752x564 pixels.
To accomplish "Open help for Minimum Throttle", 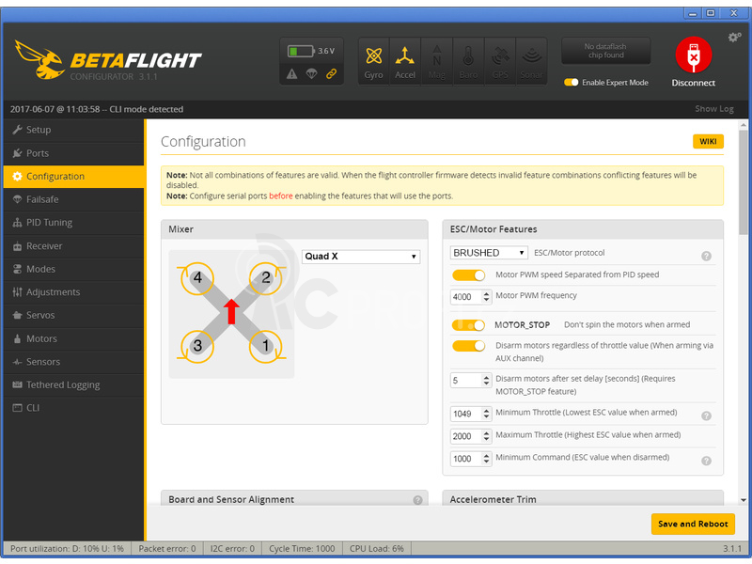I will [x=706, y=415].
